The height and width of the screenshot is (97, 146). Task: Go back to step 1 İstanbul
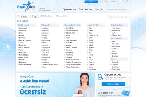(x=23, y=16)
